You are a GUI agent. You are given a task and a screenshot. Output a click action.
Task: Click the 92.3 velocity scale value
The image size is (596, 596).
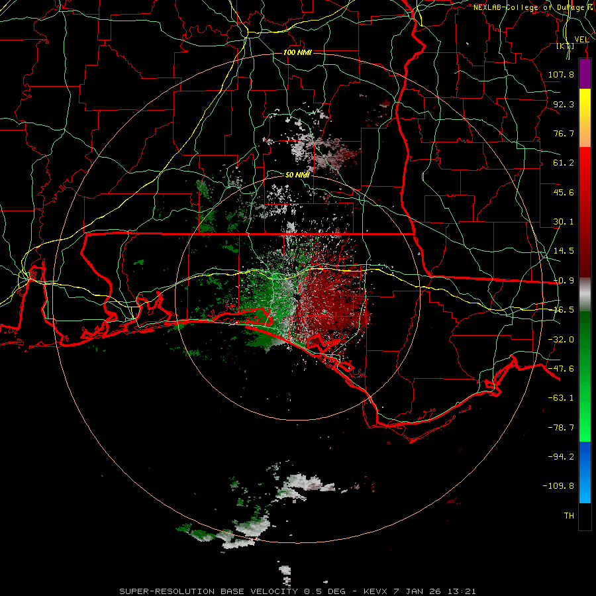pos(564,104)
